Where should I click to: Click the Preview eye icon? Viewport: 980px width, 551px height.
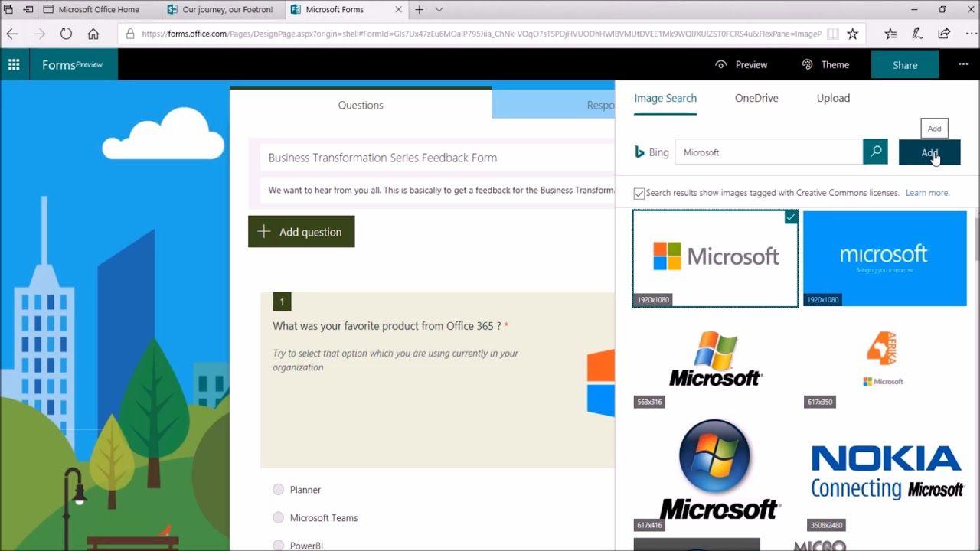click(720, 64)
